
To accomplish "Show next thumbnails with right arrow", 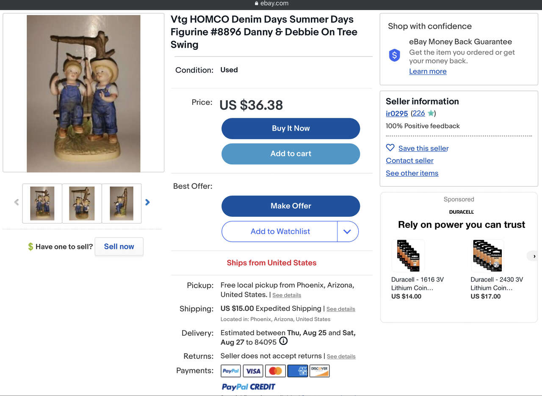I will [147, 202].
